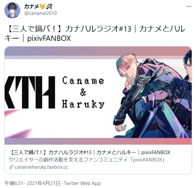
Task: Click the canameharuky.fanbox.cc domain link
Action: click(41, 167)
